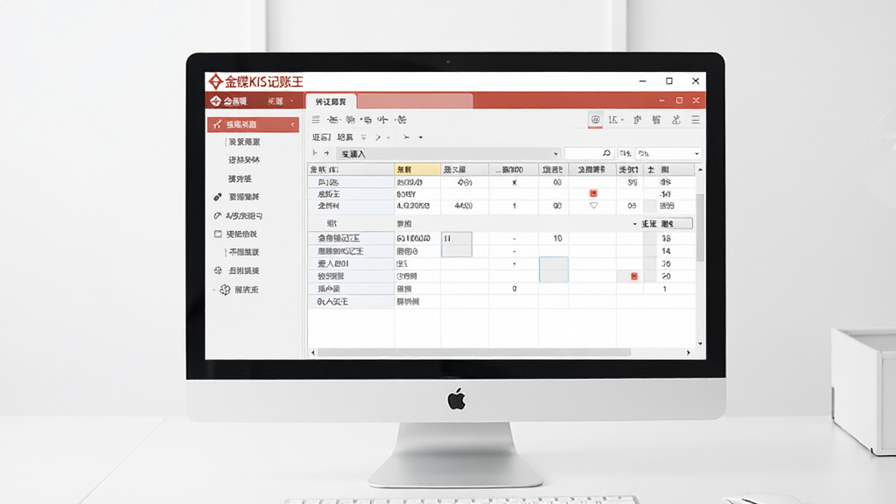Collapse the red sidebar item using its chevron
The height and width of the screenshot is (504, 896).
(292, 124)
